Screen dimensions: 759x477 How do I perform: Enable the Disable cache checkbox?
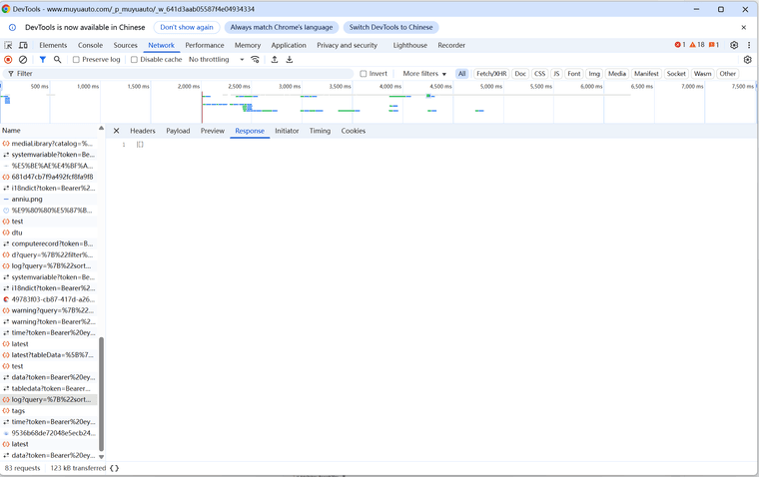pos(134,60)
